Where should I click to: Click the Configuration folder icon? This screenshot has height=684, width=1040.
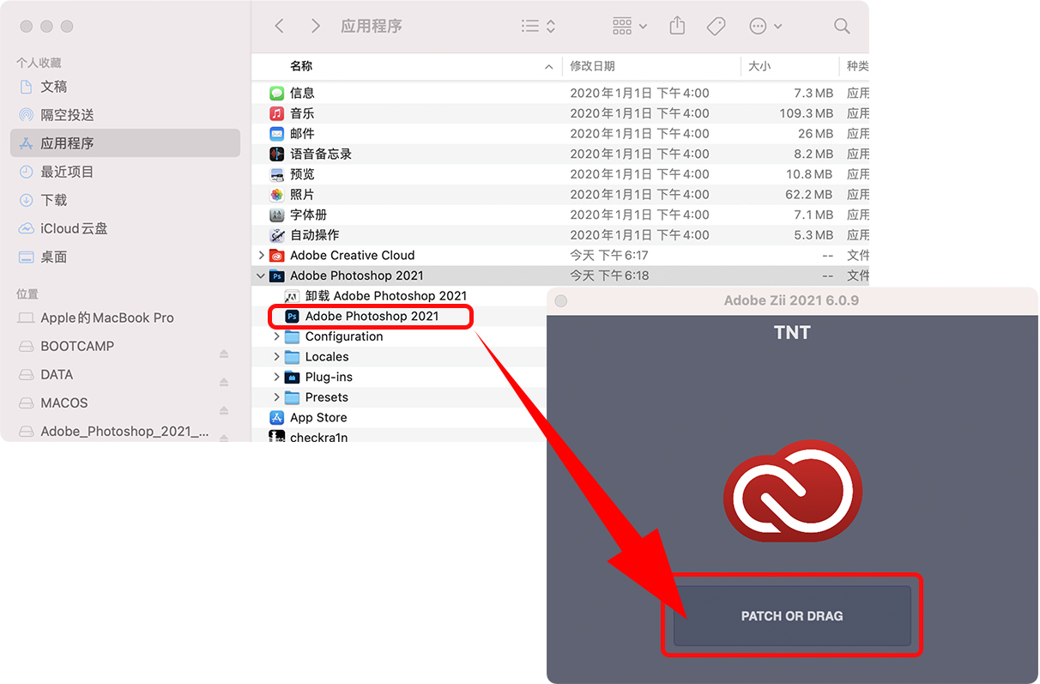coord(292,336)
